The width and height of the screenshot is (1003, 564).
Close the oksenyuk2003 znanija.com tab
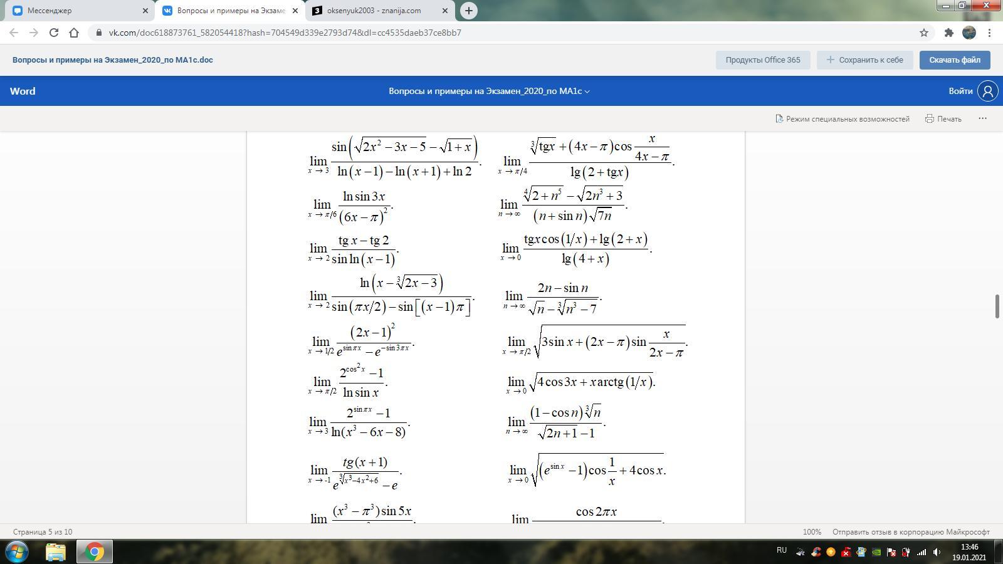click(x=444, y=11)
